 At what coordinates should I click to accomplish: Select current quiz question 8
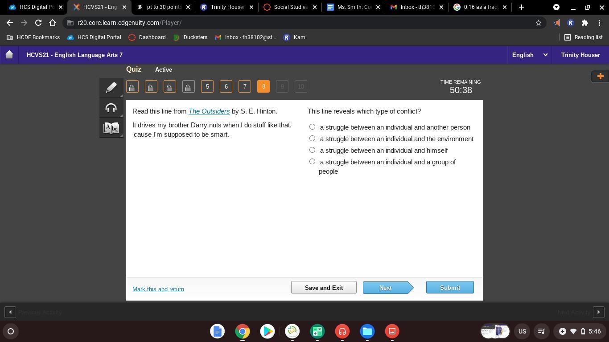(x=263, y=86)
